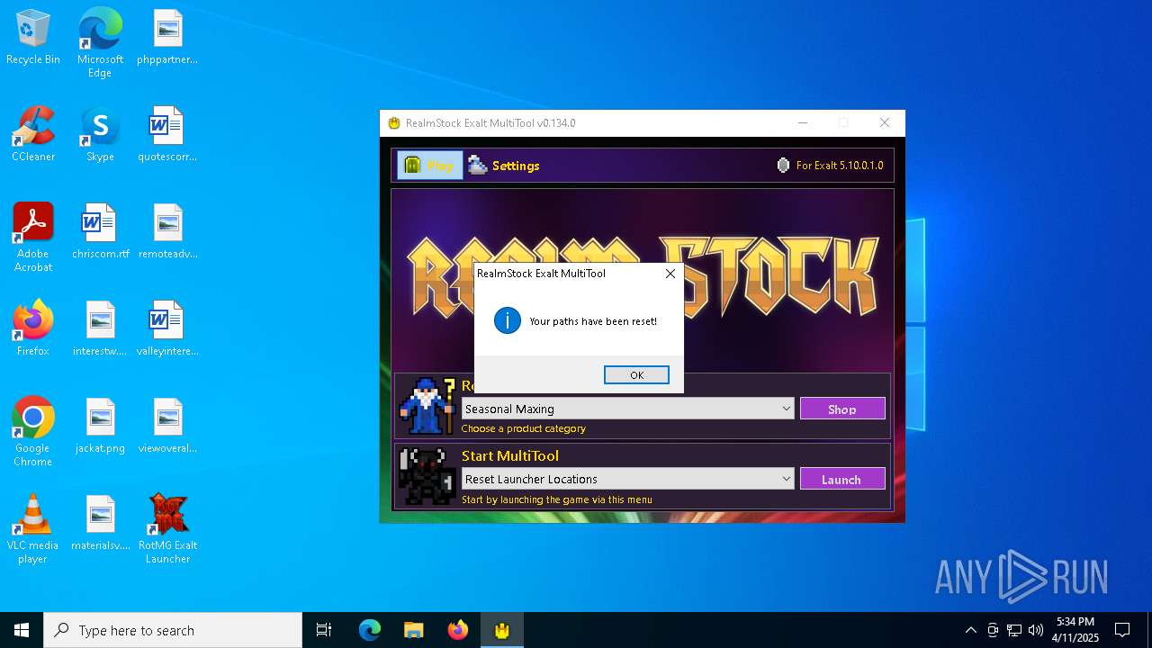Select the jackat.png file icon

(100, 426)
